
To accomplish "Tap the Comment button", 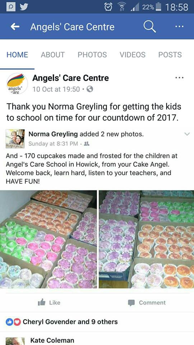I will click(x=147, y=303).
